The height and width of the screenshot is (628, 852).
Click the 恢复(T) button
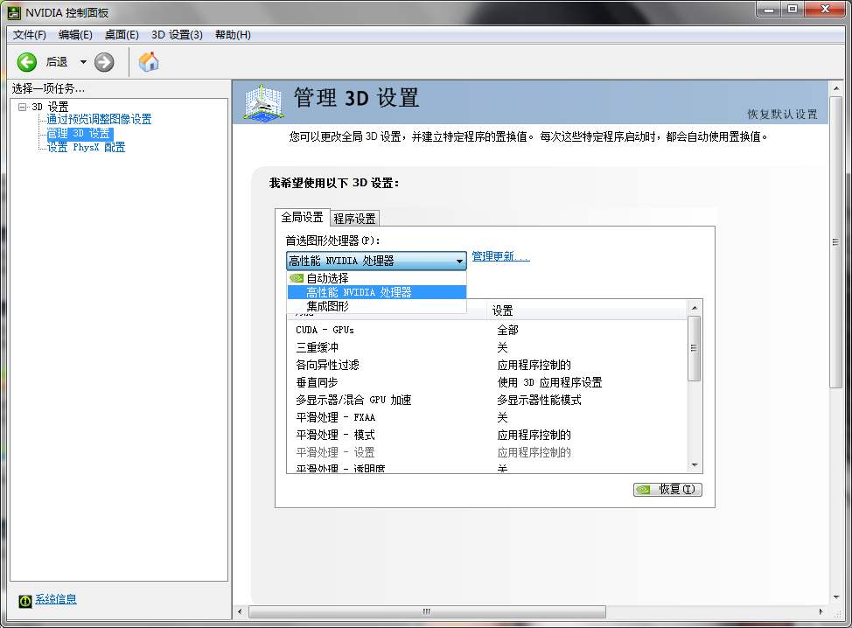tap(667, 490)
